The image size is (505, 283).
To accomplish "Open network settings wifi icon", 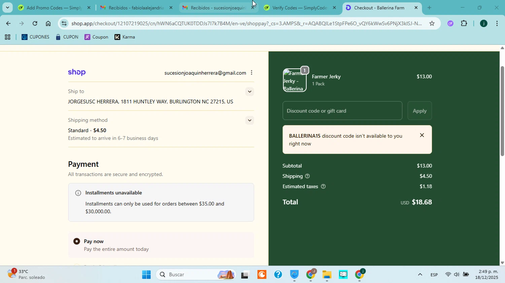I will [448, 275].
